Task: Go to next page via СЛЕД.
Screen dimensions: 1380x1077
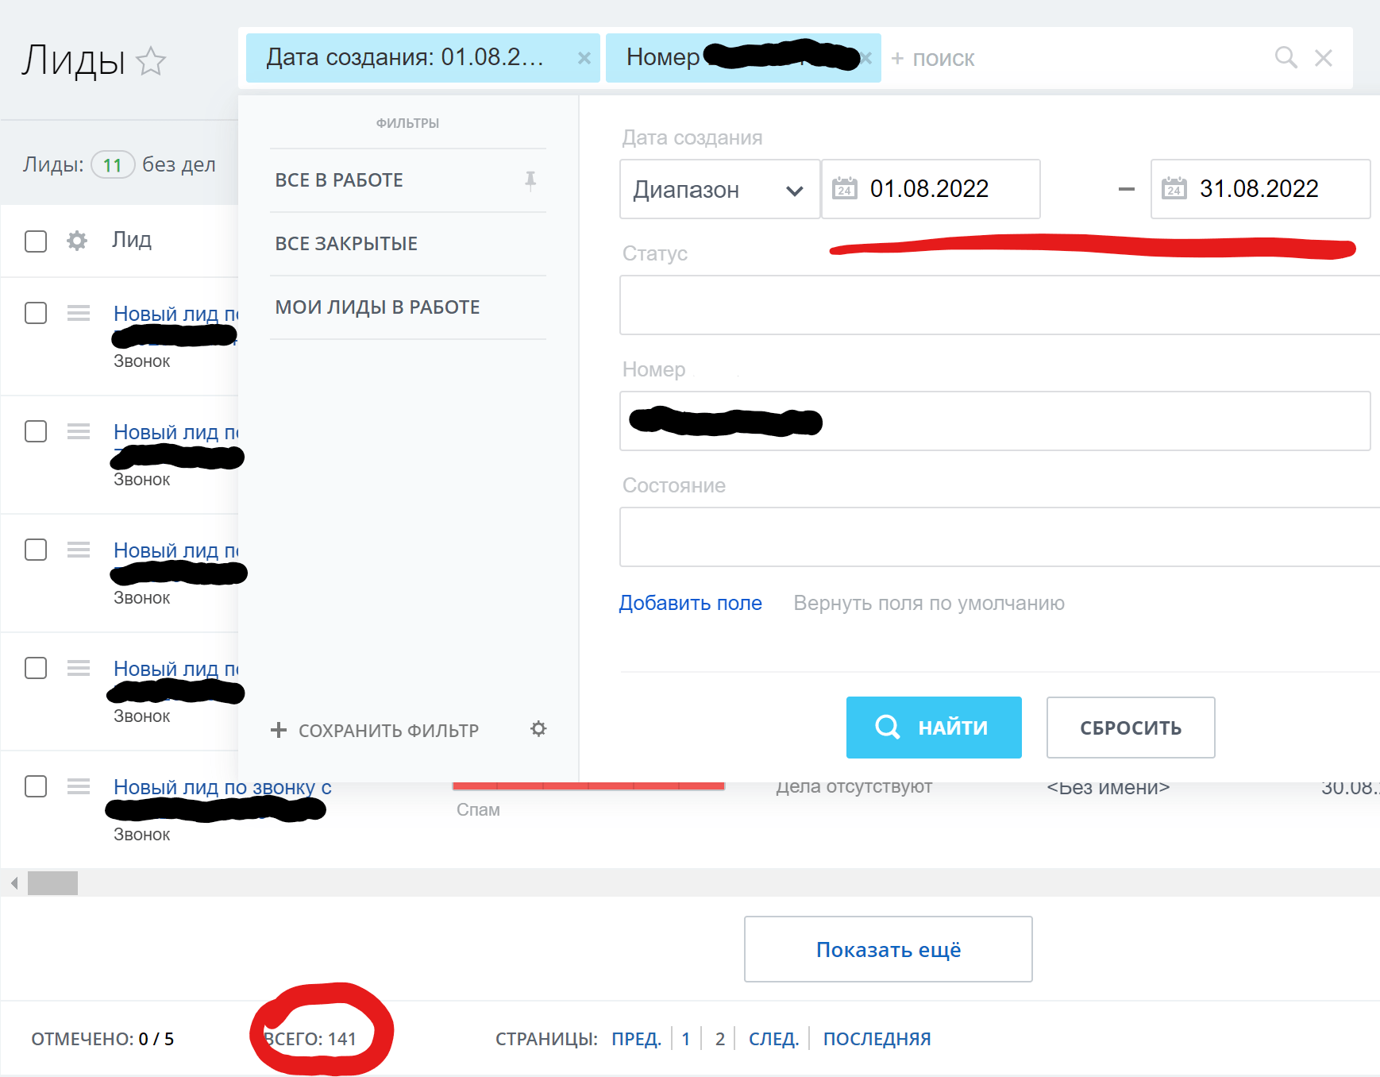Action: (x=773, y=1039)
